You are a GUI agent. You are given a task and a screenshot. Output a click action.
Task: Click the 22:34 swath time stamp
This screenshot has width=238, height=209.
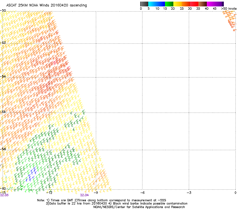click(x=85, y=195)
